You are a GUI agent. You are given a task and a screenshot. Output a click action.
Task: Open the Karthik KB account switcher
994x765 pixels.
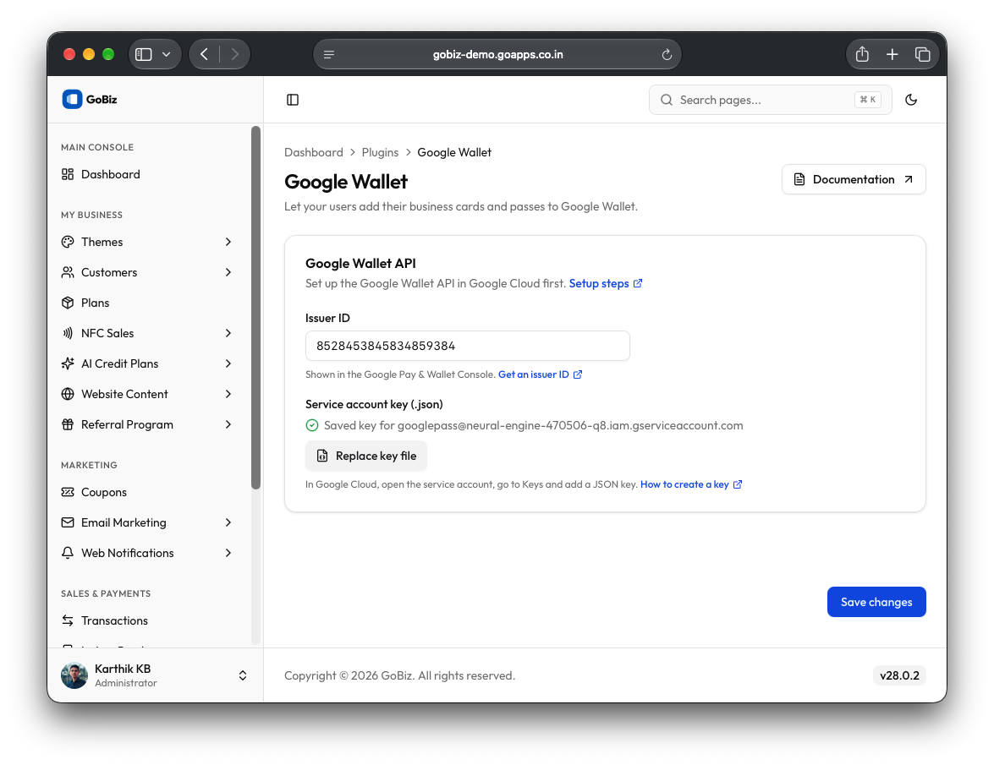click(x=155, y=675)
